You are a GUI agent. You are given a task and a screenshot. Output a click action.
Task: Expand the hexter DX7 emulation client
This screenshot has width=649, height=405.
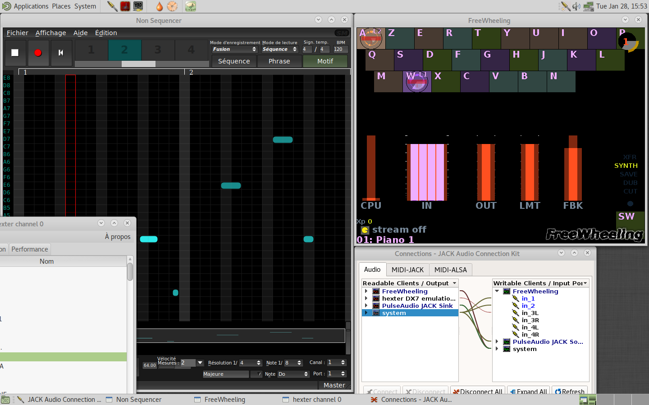click(366, 298)
